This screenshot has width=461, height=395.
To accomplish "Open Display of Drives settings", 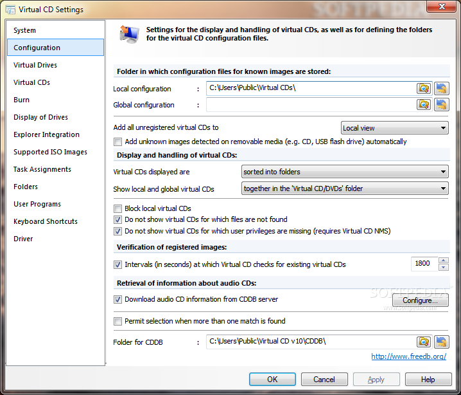I will [x=56, y=117].
